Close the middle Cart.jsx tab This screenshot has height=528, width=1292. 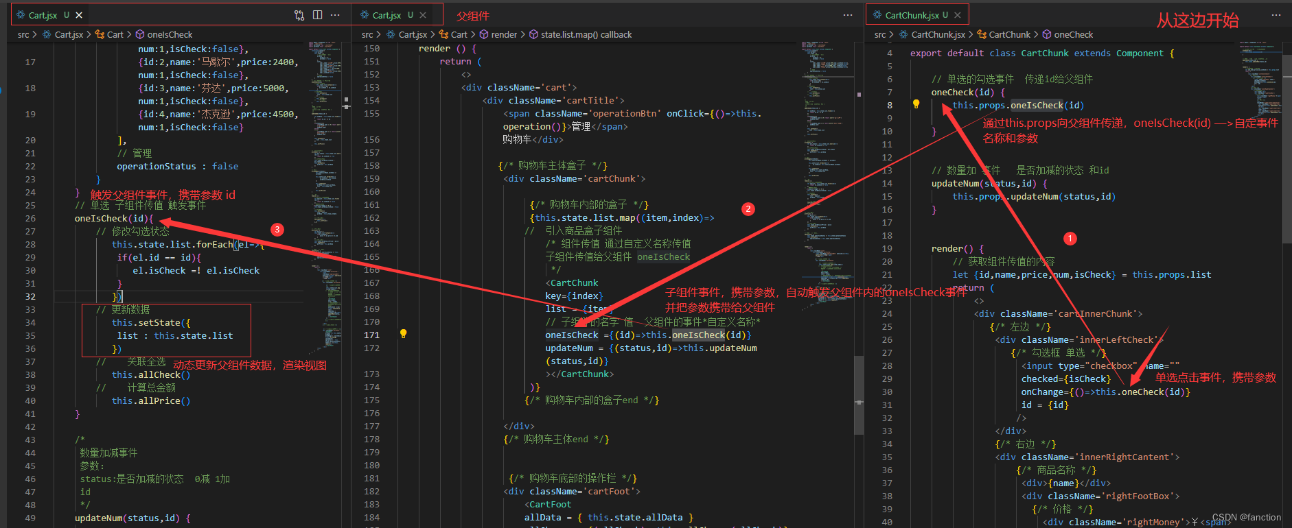coord(423,15)
